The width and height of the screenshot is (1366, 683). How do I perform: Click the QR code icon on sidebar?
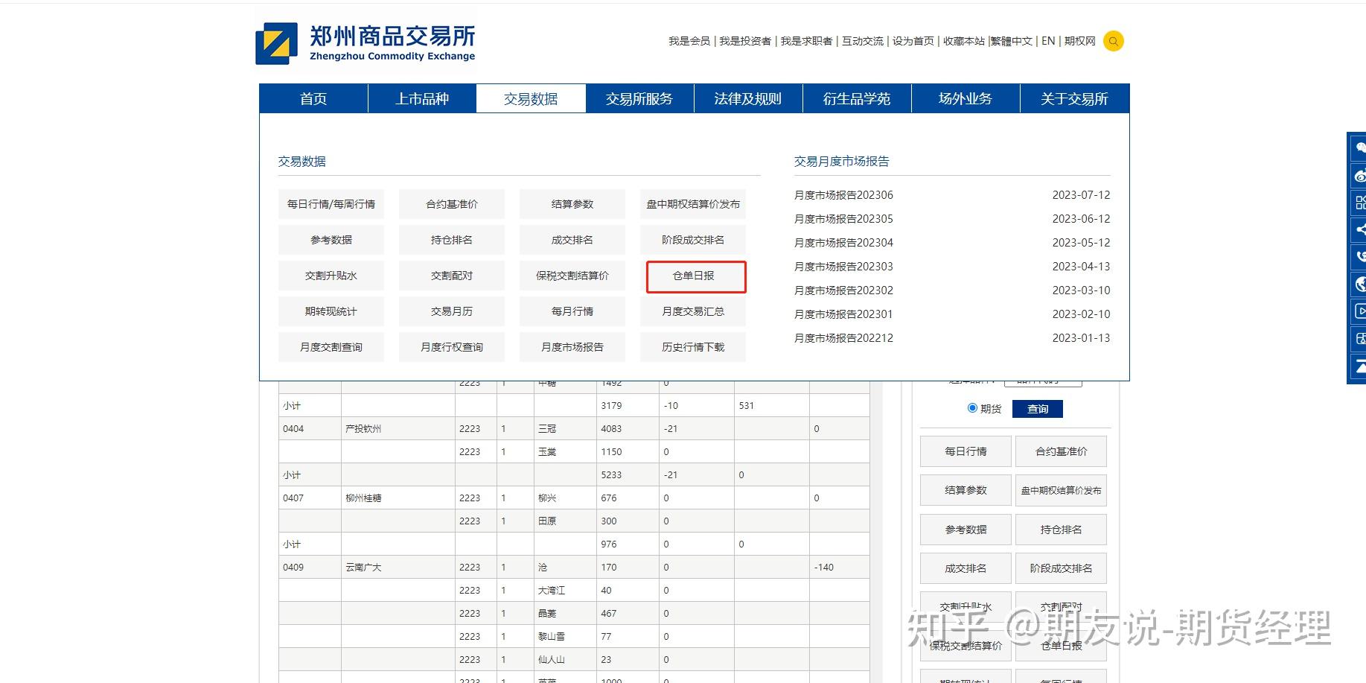(1359, 203)
